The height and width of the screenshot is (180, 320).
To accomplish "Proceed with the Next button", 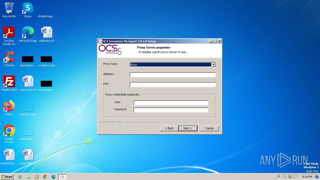I will [x=188, y=128].
